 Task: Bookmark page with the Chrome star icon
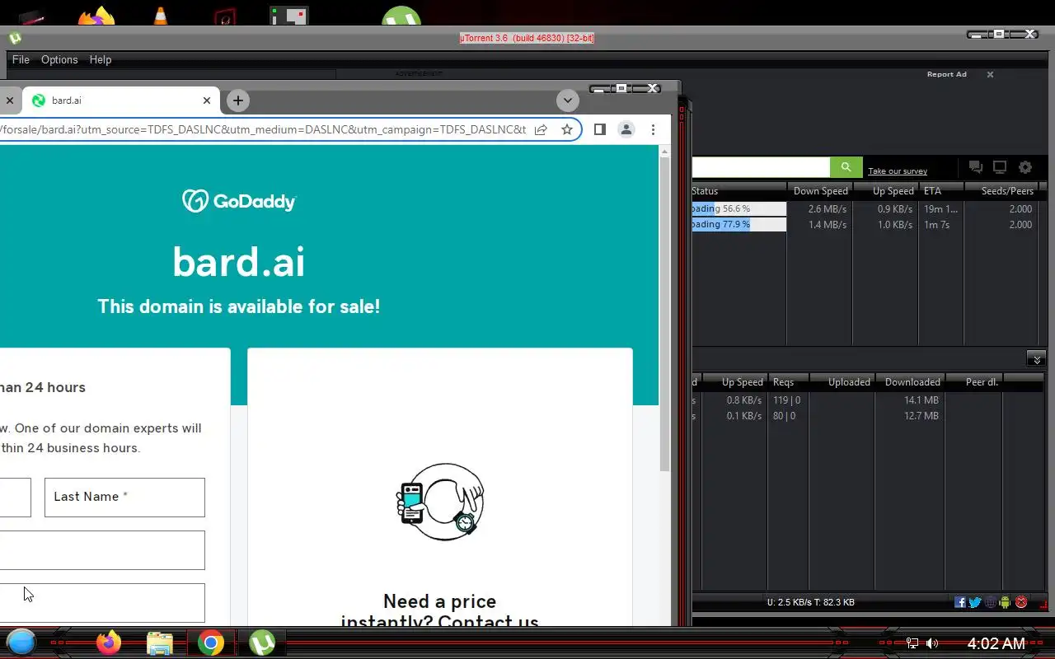pos(567,129)
